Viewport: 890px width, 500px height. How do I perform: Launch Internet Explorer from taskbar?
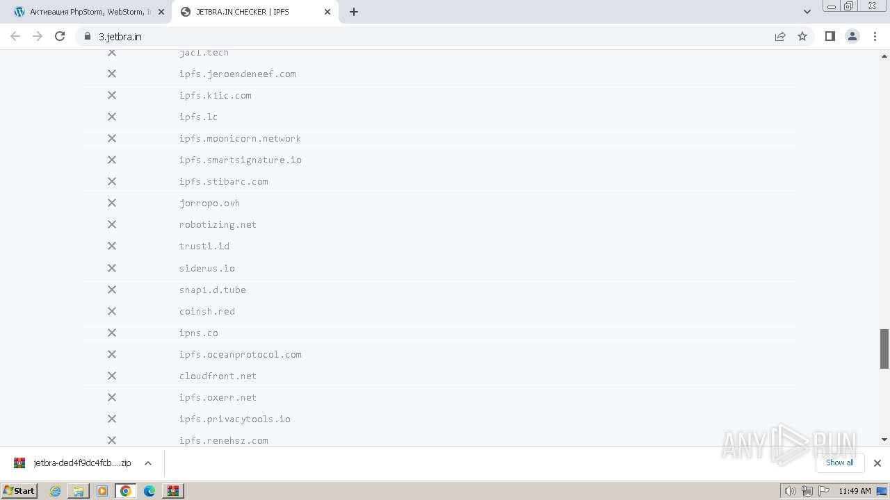[55, 491]
